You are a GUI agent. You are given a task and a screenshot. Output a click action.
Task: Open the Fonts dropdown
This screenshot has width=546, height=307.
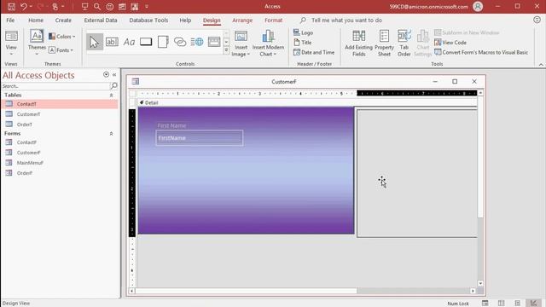[61, 50]
